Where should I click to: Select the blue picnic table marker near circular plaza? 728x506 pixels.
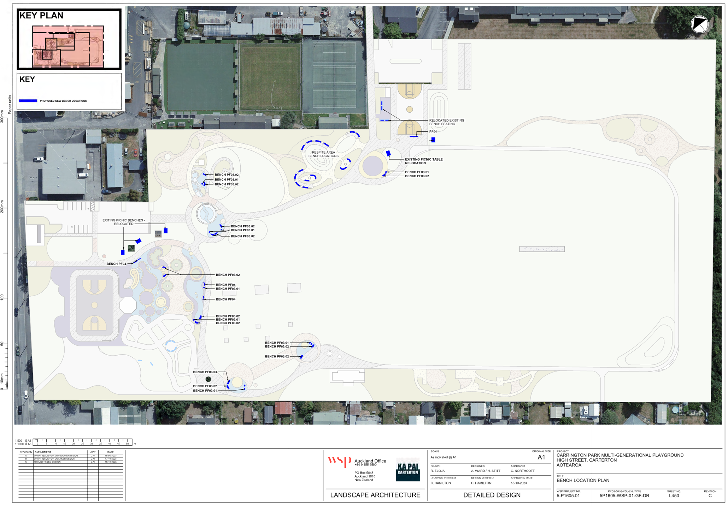pos(388,153)
